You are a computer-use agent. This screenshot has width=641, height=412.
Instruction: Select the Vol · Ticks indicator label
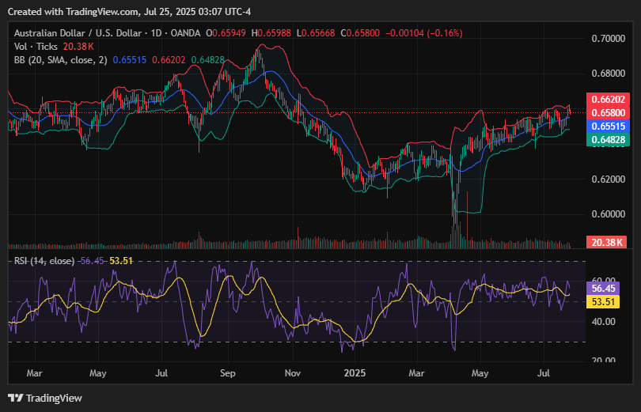(36, 47)
